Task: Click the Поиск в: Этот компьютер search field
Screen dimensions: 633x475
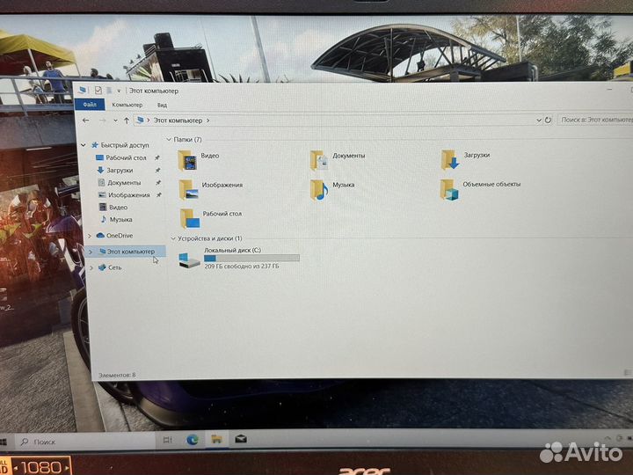Action: click(595, 120)
